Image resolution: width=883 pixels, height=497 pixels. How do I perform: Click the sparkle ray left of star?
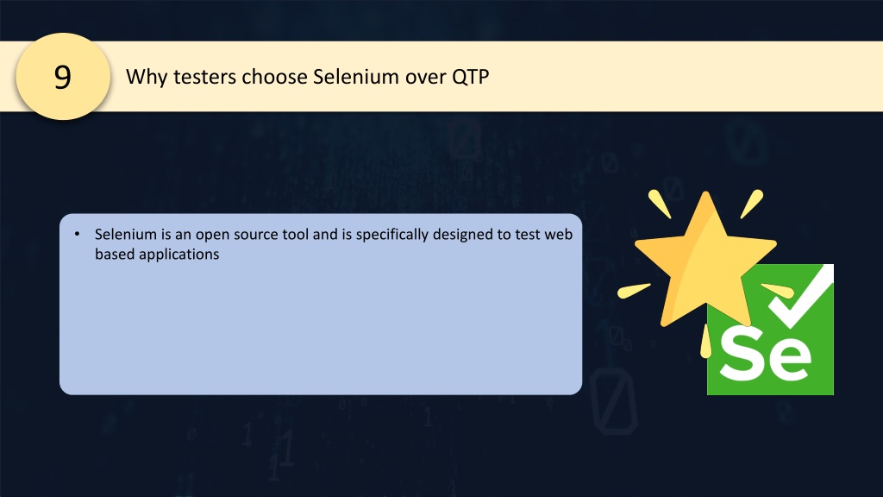[x=634, y=290]
